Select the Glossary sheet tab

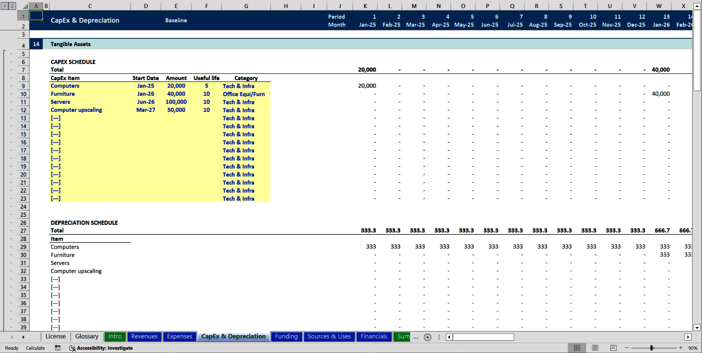click(86, 337)
